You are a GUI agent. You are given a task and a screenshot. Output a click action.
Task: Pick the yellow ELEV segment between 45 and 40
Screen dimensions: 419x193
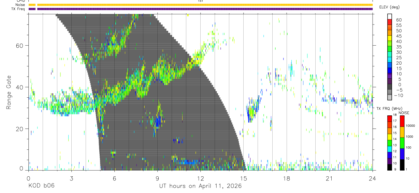tap(390, 38)
